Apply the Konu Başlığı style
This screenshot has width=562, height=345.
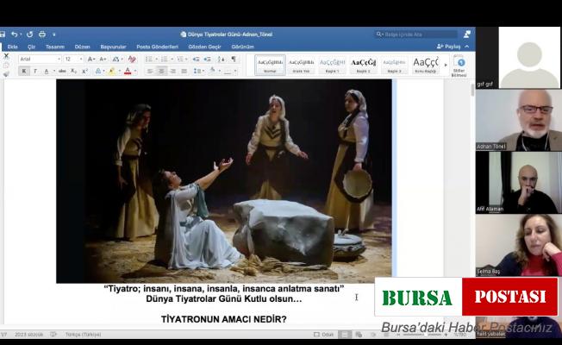pyautogui.click(x=425, y=65)
